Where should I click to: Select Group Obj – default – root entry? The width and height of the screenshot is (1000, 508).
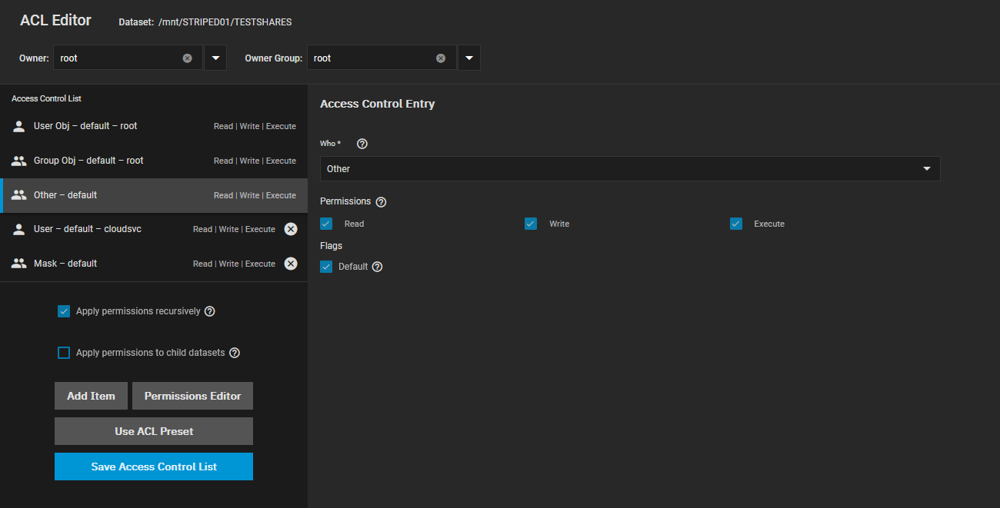[x=154, y=161]
